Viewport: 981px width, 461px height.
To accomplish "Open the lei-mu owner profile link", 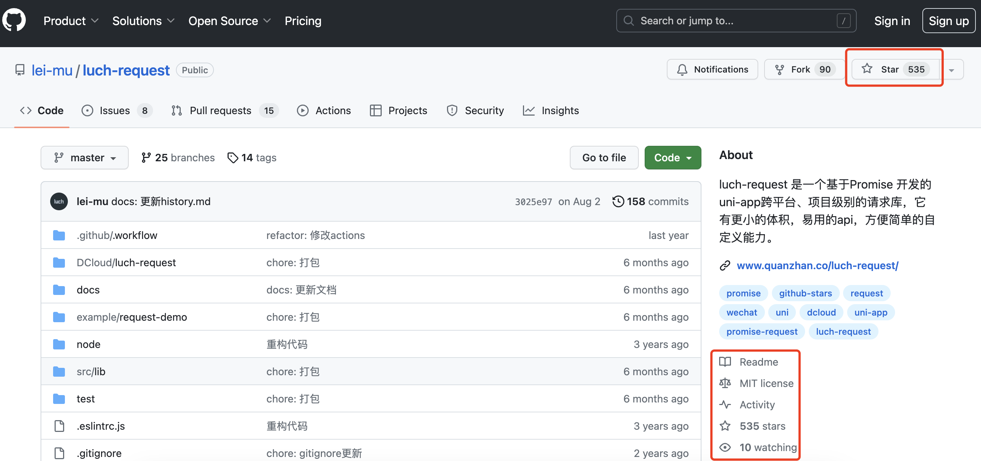I will click(x=52, y=70).
